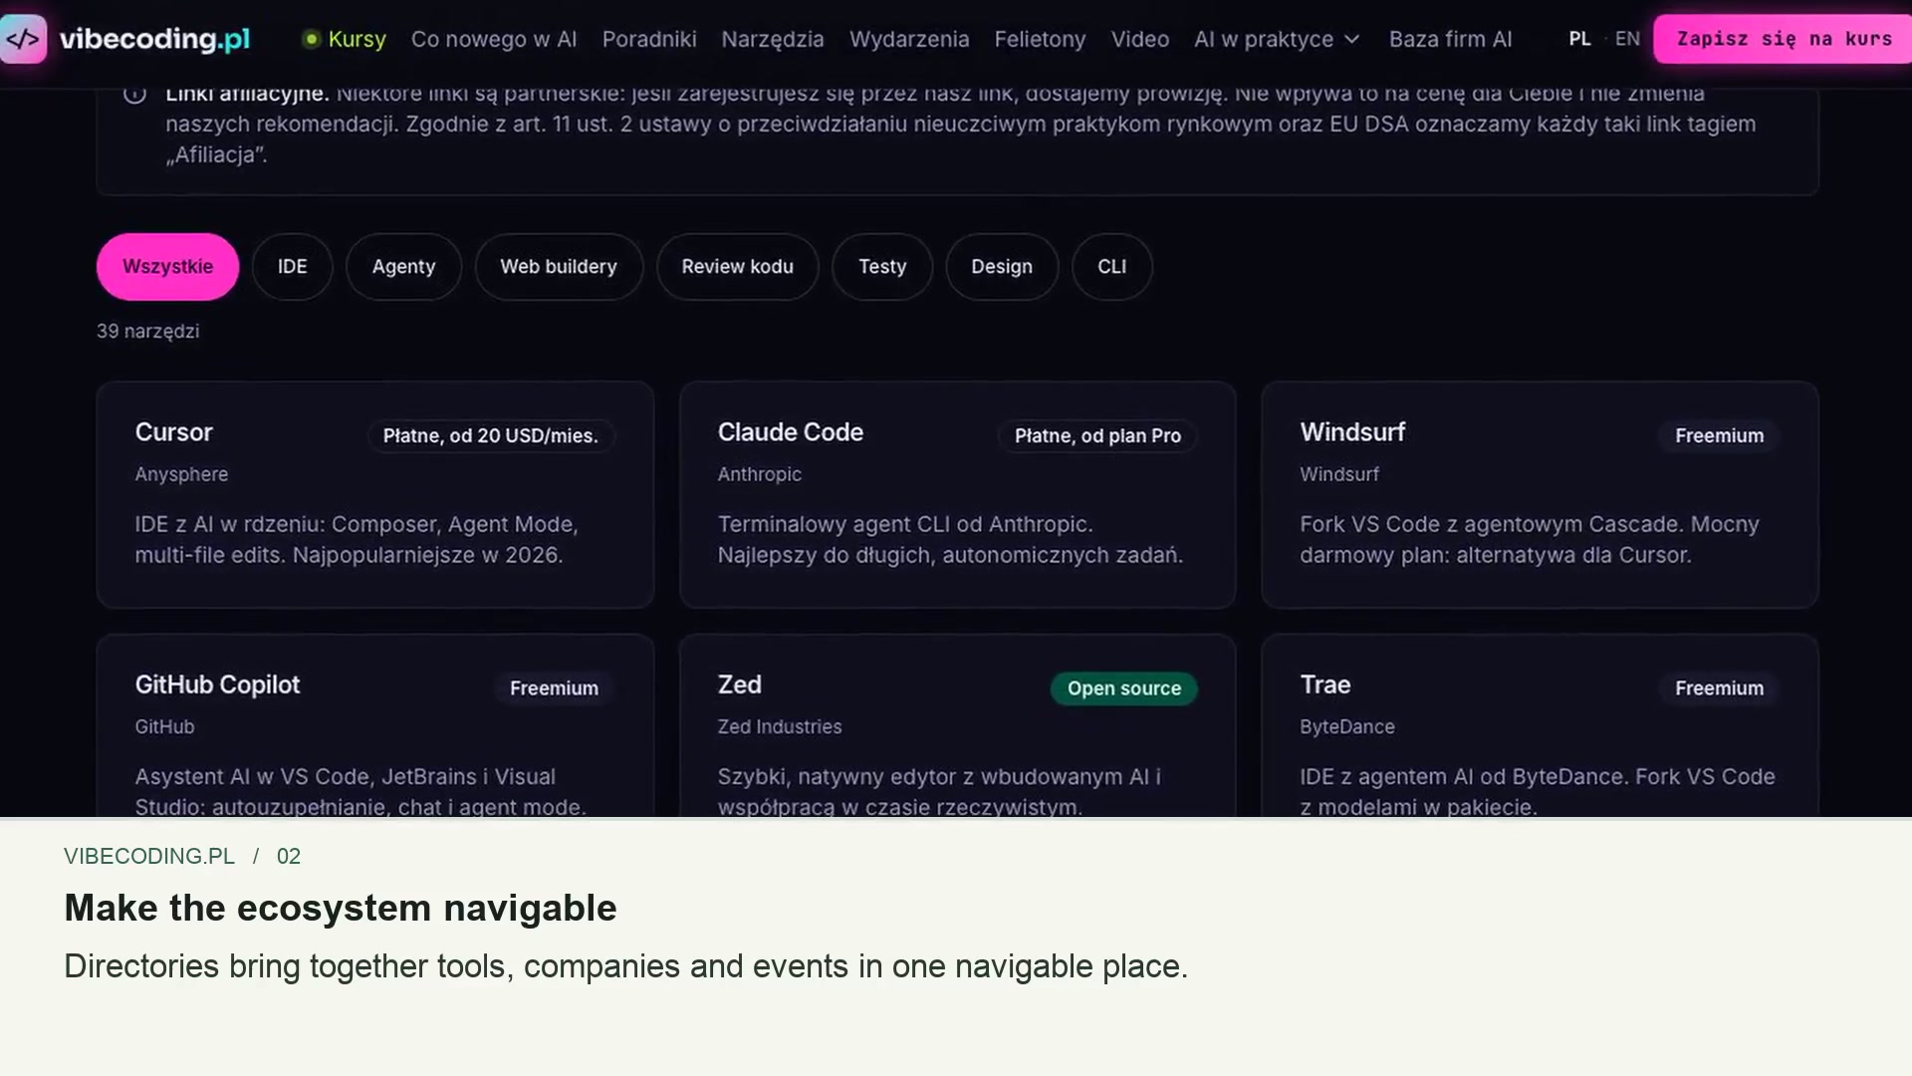Select the Design filter chip

tap(1002, 267)
